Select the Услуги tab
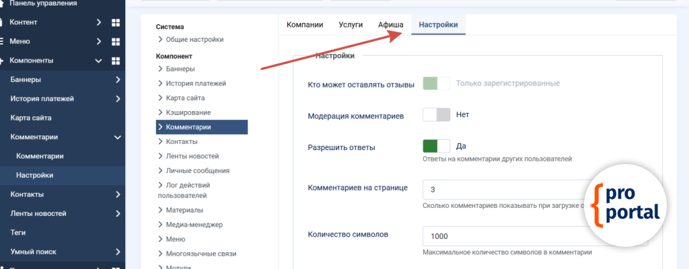The image size is (689, 269). pyautogui.click(x=351, y=25)
